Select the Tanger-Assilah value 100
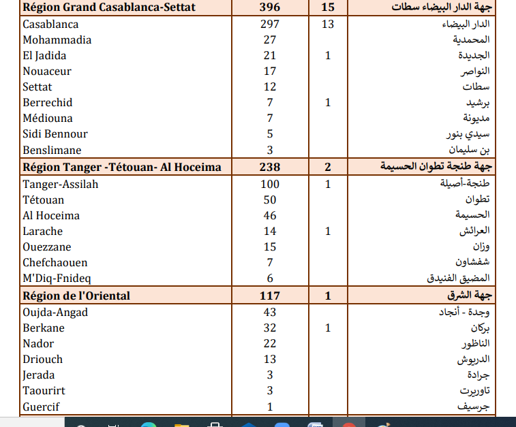 (270, 184)
